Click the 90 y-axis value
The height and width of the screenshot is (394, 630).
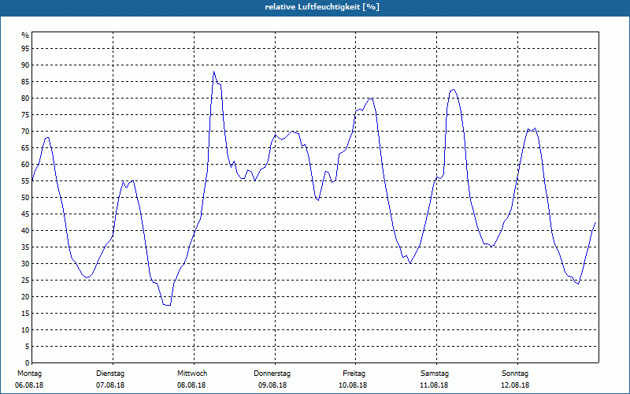(x=25, y=65)
